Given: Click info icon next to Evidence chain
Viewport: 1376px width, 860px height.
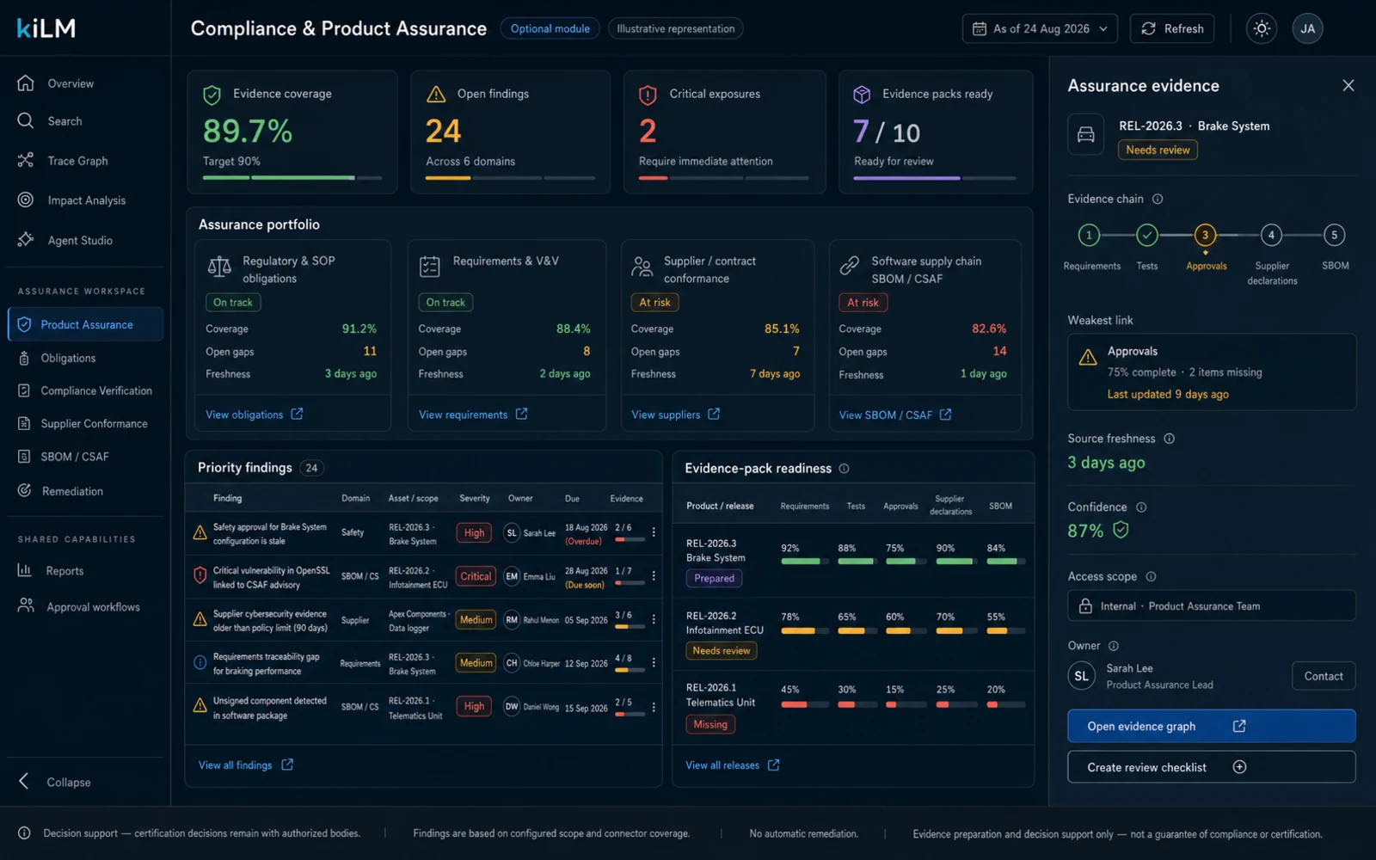Looking at the screenshot, I should tap(1158, 199).
